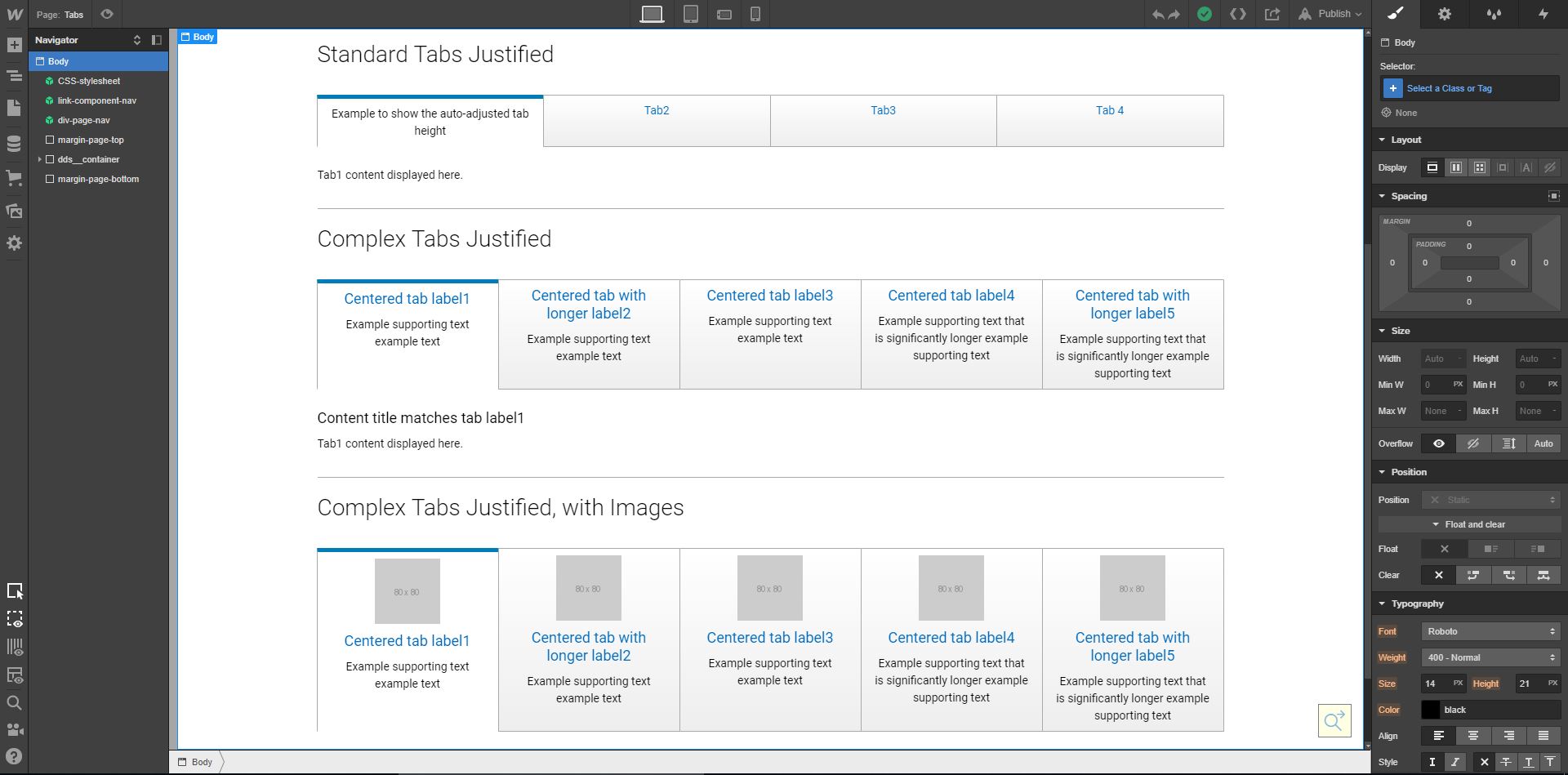Set display to grid
The width and height of the screenshot is (1568, 775).
coord(1480,167)
